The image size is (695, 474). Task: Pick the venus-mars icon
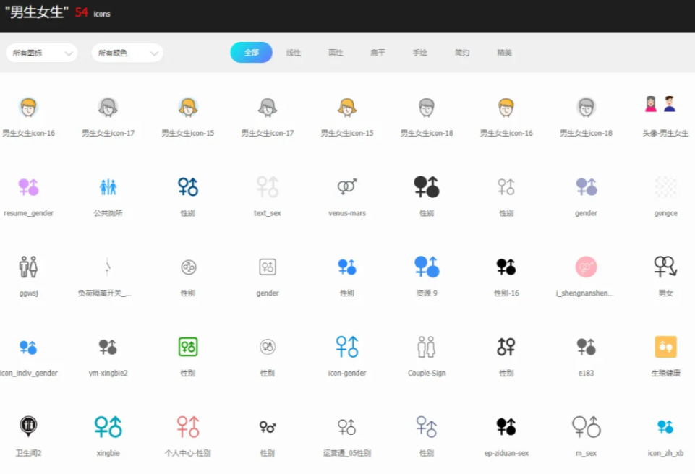[347, 187]
